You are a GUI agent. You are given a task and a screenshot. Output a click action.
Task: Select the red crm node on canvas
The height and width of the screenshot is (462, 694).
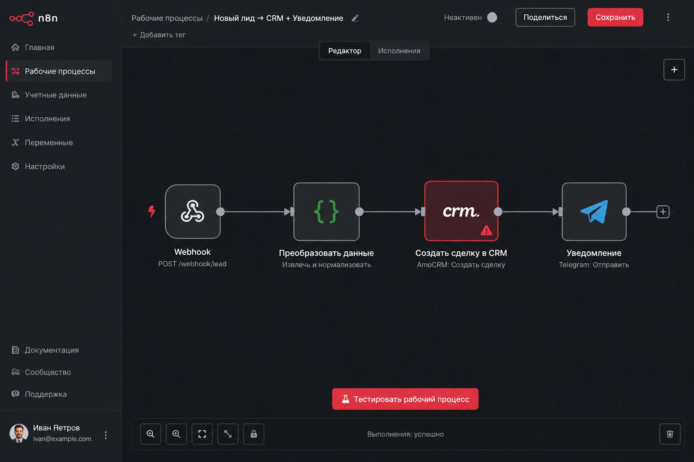461,211
